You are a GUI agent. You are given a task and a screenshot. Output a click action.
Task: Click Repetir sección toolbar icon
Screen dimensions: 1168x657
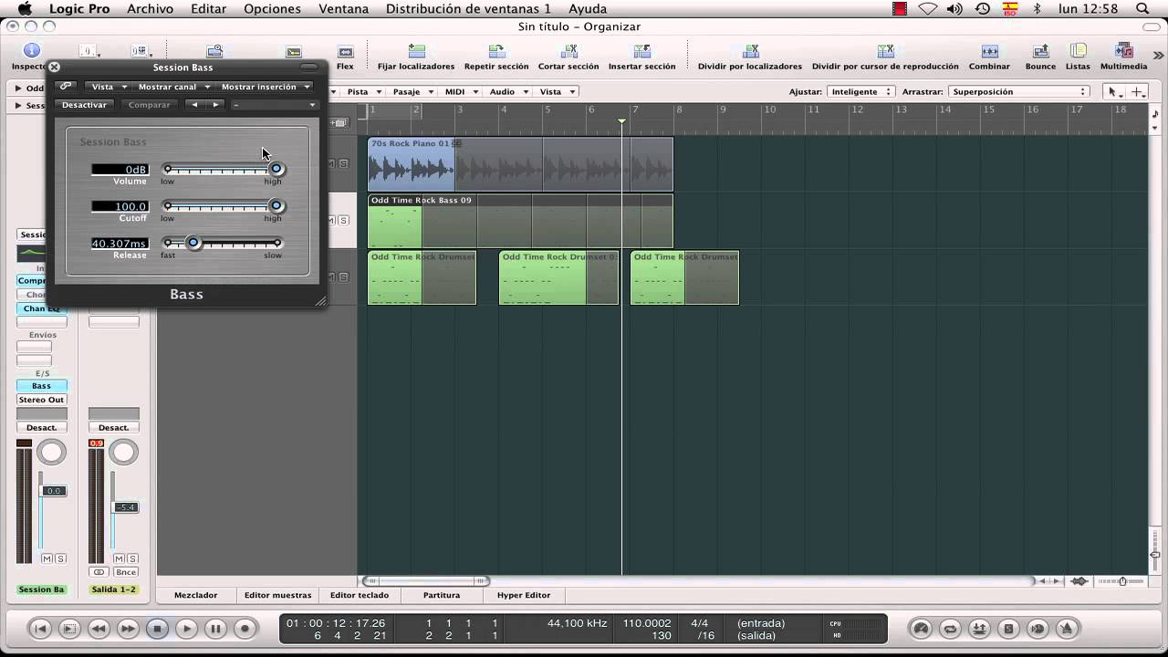(496, 52)
